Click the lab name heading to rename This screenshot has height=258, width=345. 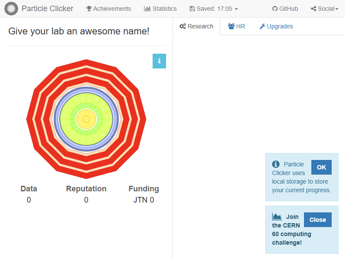tap(79, 31)
